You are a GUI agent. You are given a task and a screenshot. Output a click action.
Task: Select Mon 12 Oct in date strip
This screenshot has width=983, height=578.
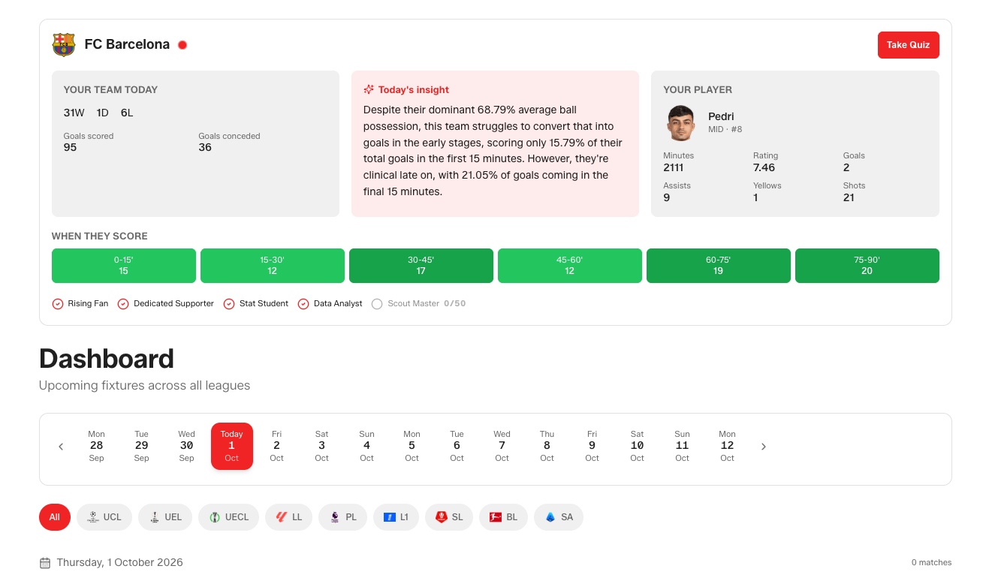point(728,446)
